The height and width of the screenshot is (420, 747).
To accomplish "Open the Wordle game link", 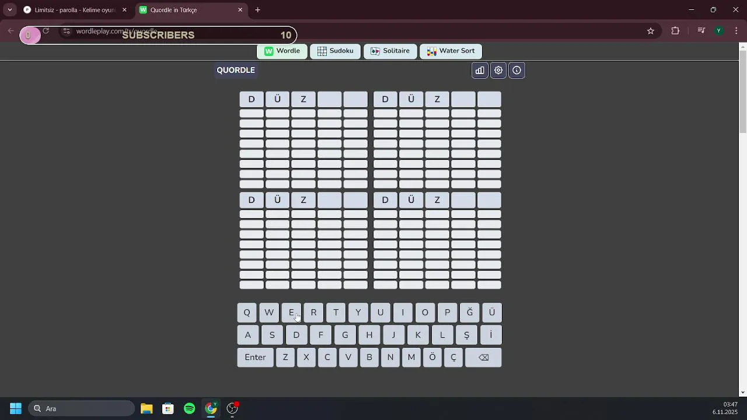I will (x=282, y=51).
